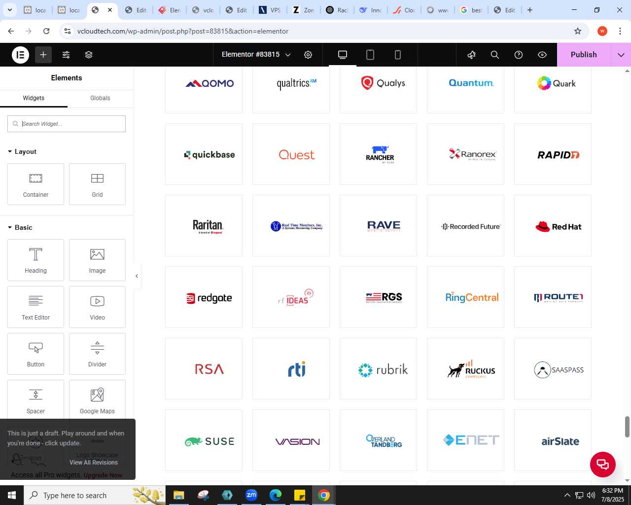
Task: Select the Heading widget
Action: 35,260
